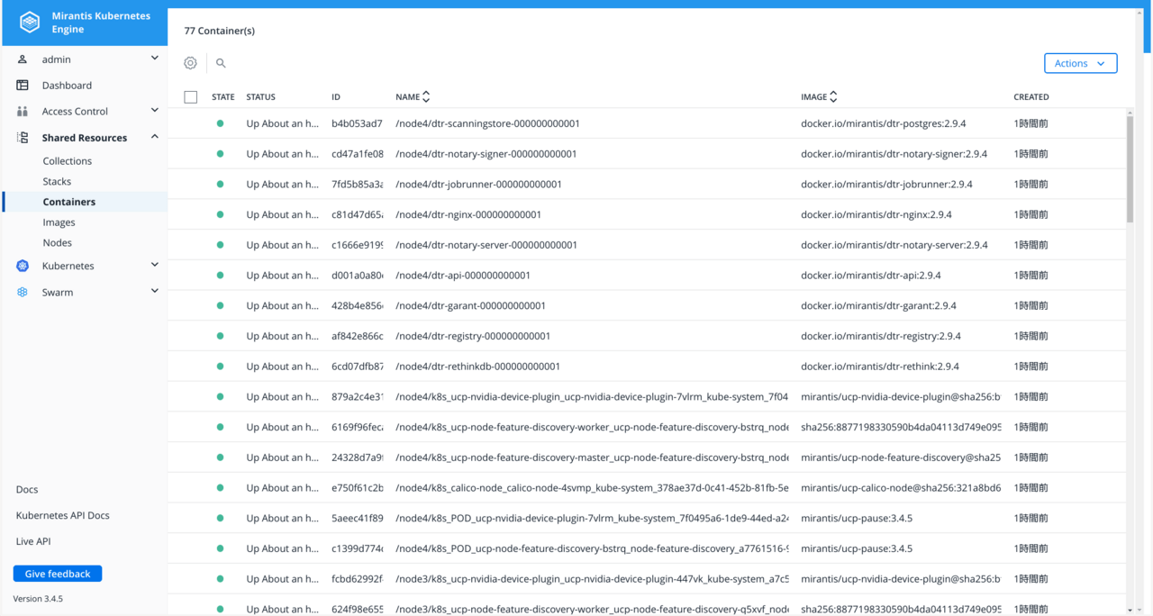Click the Dashboard icon in the sidebar

[23, 86]
